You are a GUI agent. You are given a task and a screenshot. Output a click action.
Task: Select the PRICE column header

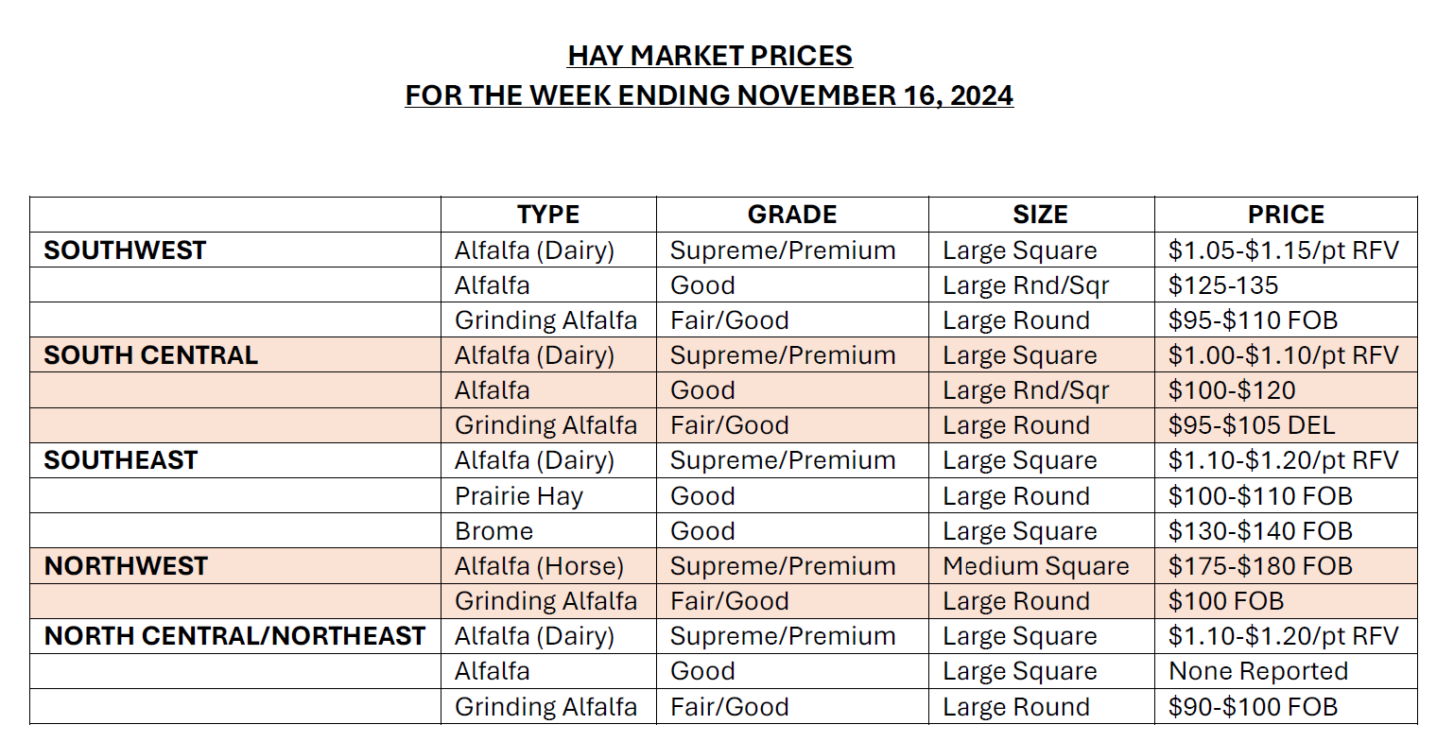[x=1286, y=215]
